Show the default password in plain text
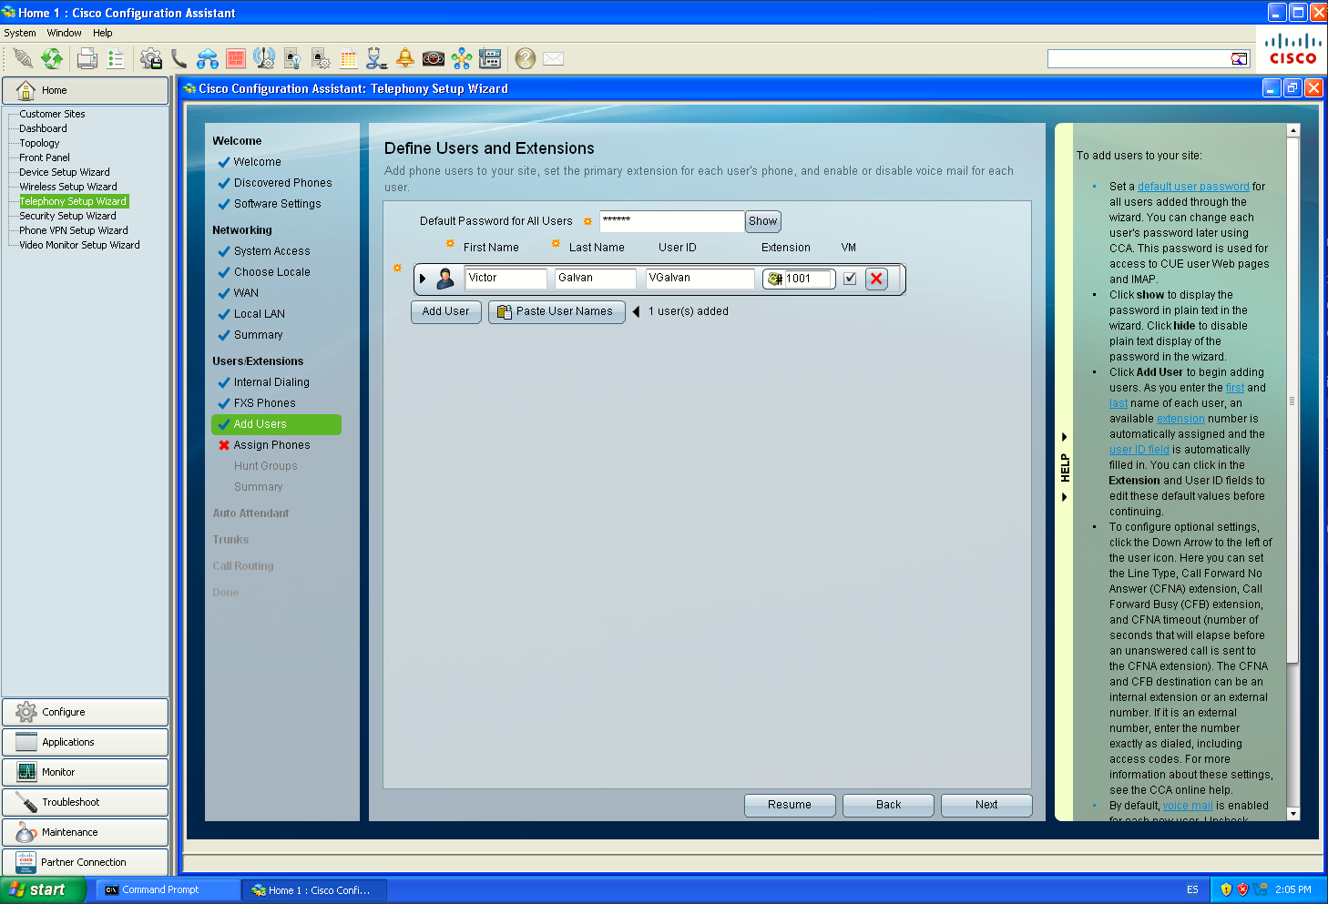 [763, 221]
